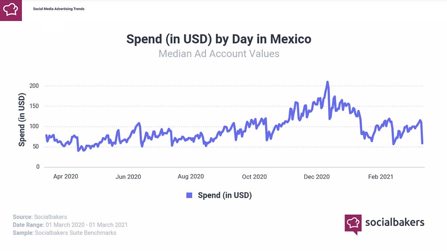447x251 pixels.
Task: Select the Feb 2021 x-axis label
Action: 380,177
